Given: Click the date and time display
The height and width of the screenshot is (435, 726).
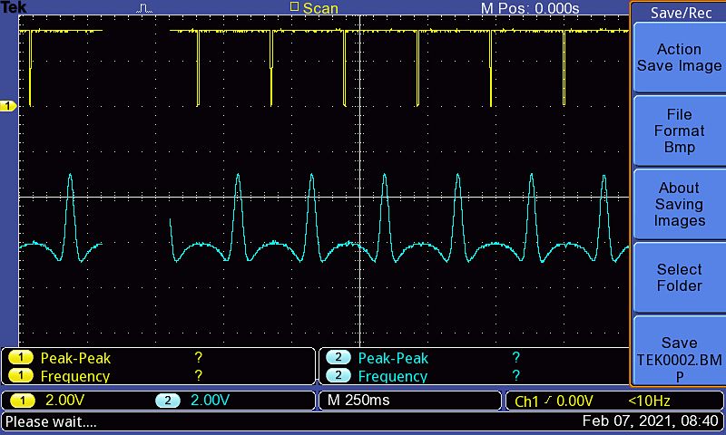Looking at the screenshot, I should (x=650, y=421).
